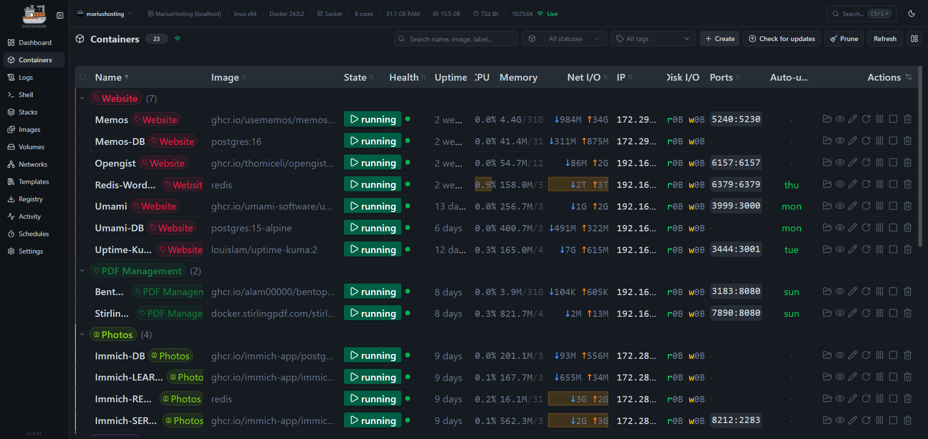Open the Images page from sidebar

coord(34,129)
